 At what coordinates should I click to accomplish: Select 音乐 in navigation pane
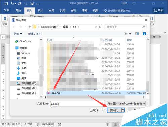point(22,73)
